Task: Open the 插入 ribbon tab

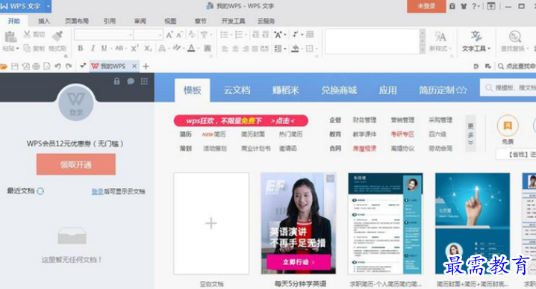Action: click(x=44, y=21)
